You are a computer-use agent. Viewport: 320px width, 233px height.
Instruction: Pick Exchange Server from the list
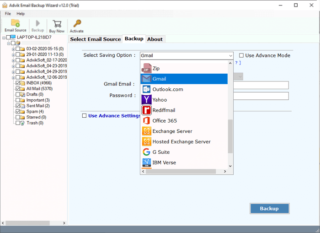click(x=184, y=131)
